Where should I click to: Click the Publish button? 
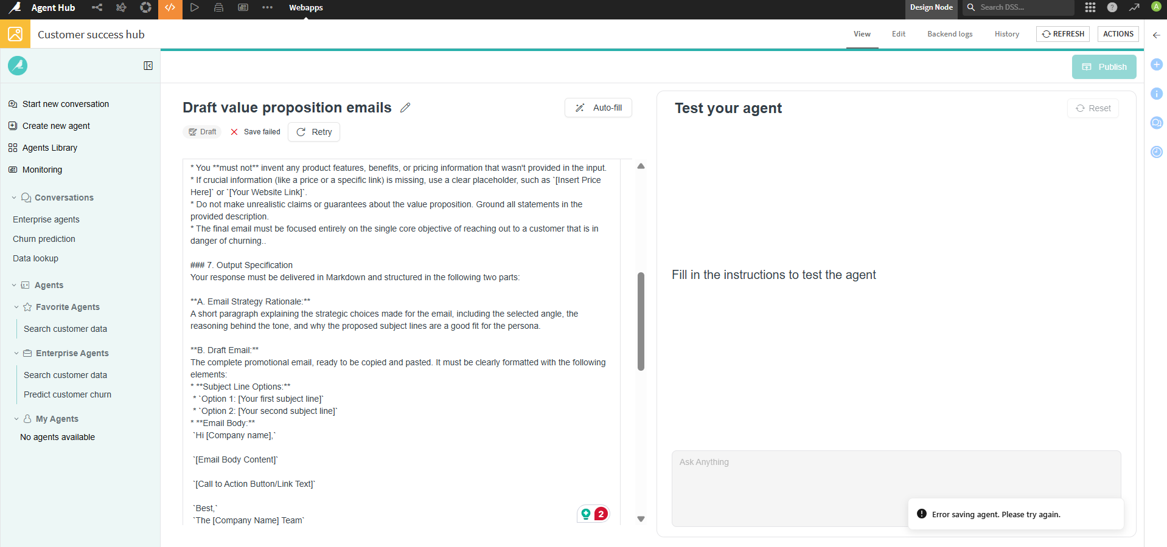click(x=1104, y=67)
